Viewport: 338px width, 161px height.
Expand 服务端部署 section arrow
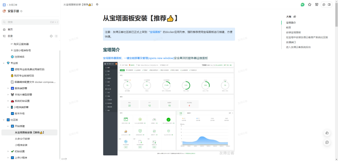[x=8, y=88]
